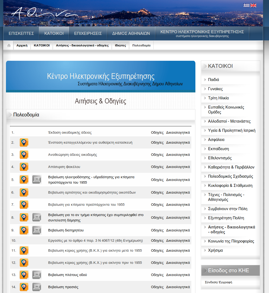The width and height of the screenshot is (269, 293).
Task: Switch language with the Greek flag
Action: 246,5
